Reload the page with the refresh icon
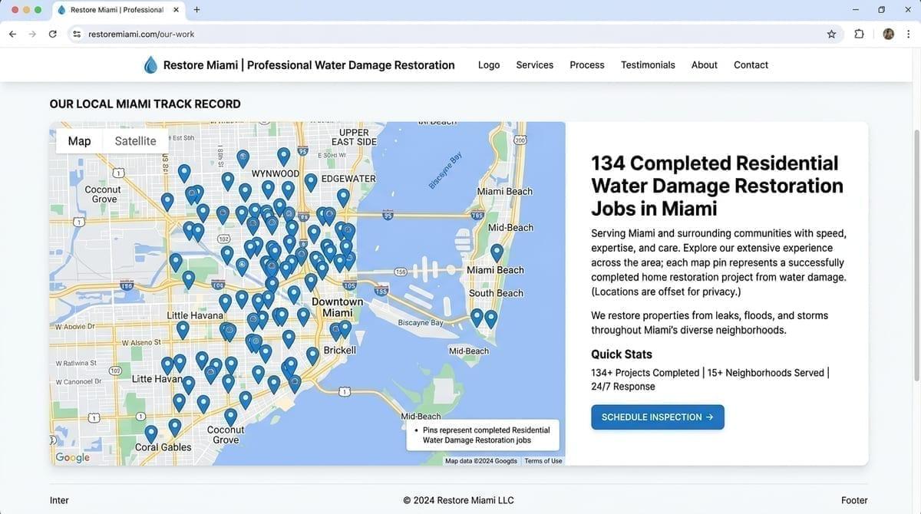The image size is (921, 514). coord(52,34)
